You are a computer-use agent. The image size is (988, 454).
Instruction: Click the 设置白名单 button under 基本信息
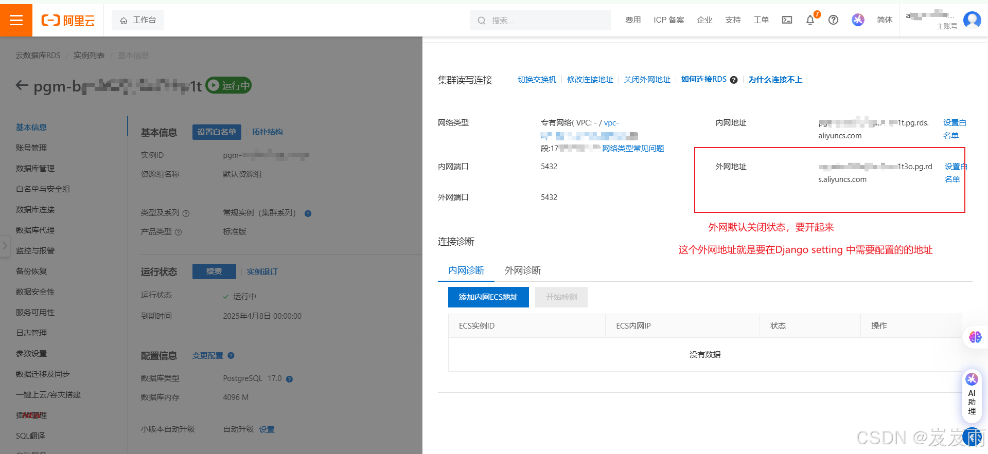[x=217, y=132]
